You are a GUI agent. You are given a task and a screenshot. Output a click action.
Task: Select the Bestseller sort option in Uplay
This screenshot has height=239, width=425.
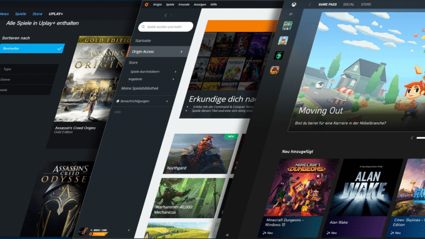point(32,48)
